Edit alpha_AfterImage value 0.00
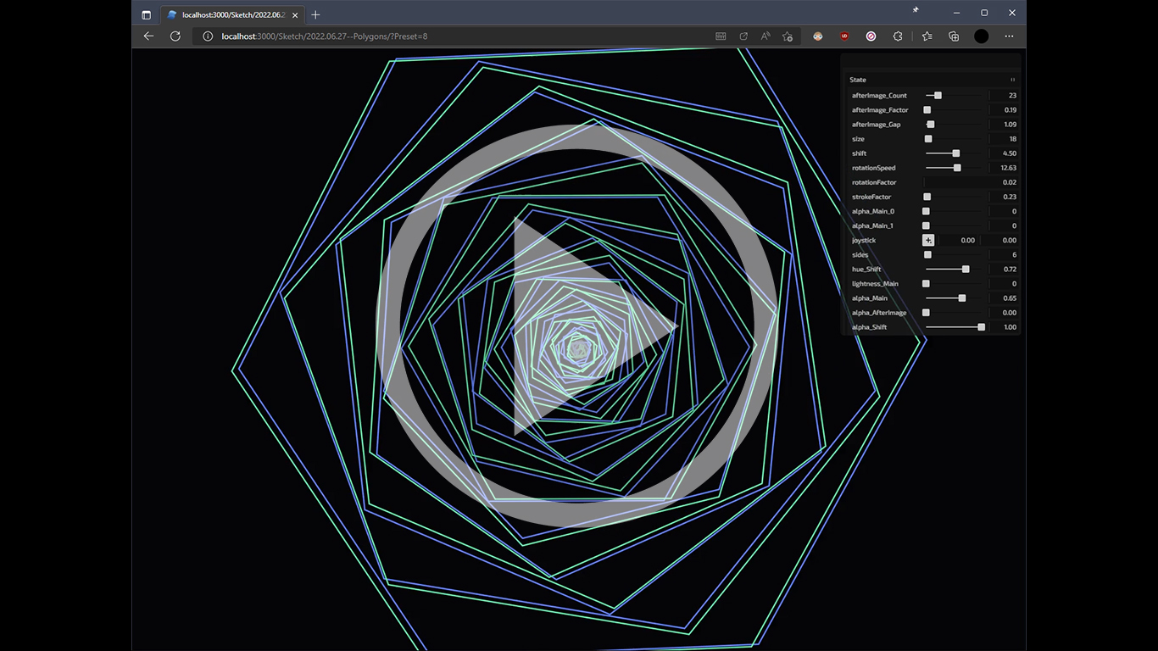Screen dimensions: 1158x651 click(x=1005, y=313)
